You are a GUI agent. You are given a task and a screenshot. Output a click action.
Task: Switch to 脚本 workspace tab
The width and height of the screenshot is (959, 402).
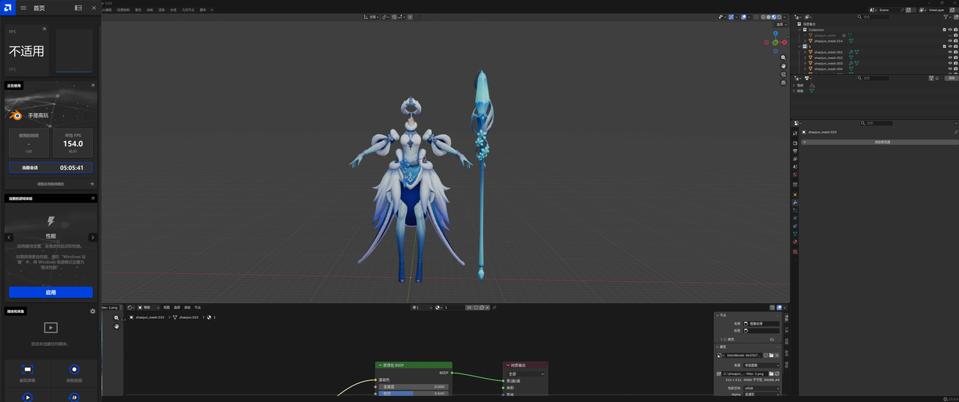pyautogui.click(x=202, y=10)
